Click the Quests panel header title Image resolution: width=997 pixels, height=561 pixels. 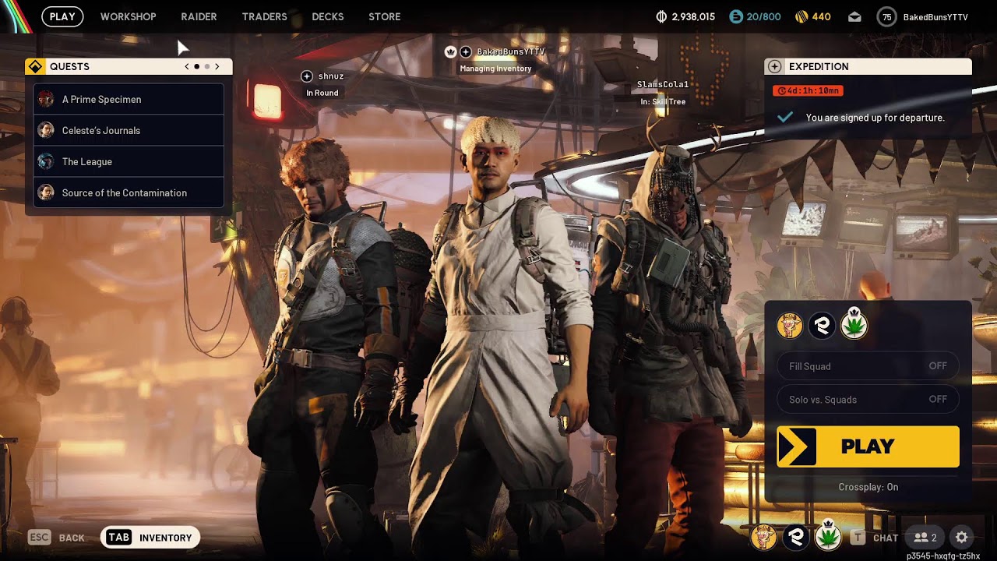[x=69, y=66]
